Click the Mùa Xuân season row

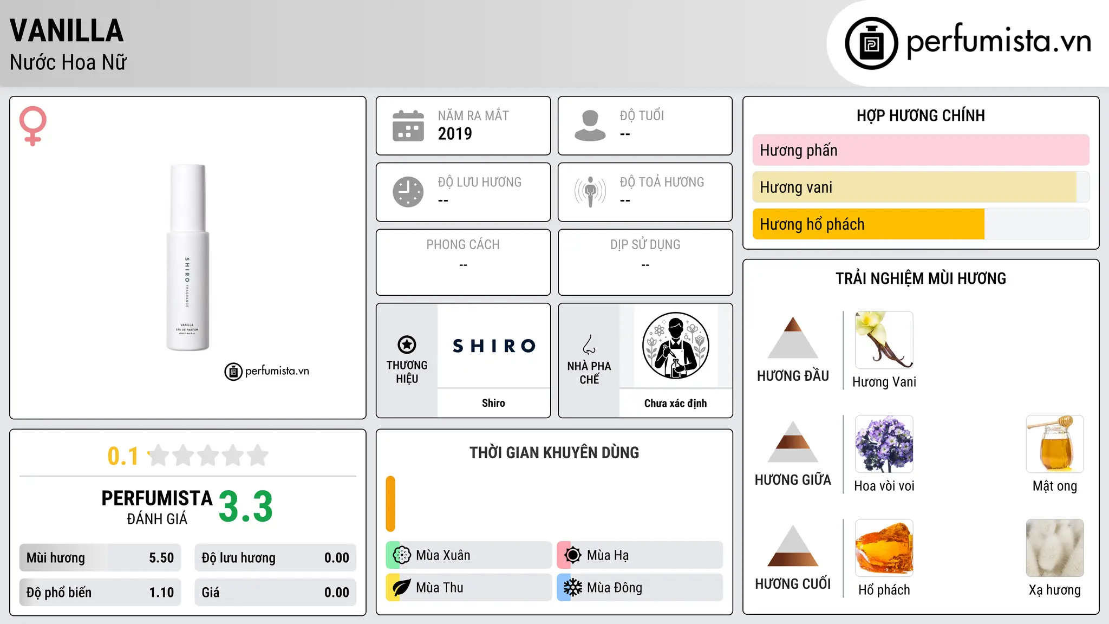click(468, 555)
